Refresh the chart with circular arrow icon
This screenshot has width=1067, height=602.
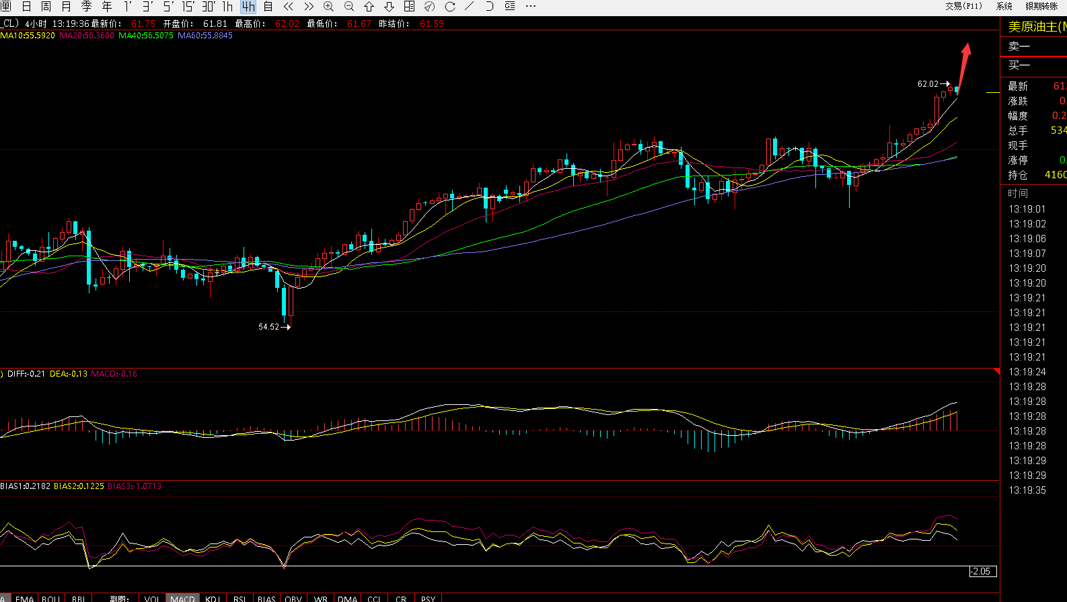[450, 6]
